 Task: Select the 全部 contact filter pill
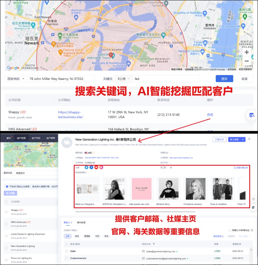pyautogui.click(x=68, y=236)
